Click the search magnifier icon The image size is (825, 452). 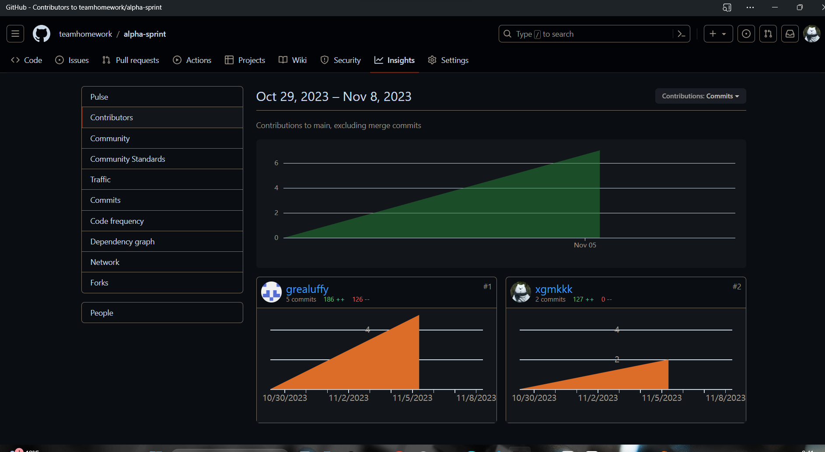click(x=507, y=34)
